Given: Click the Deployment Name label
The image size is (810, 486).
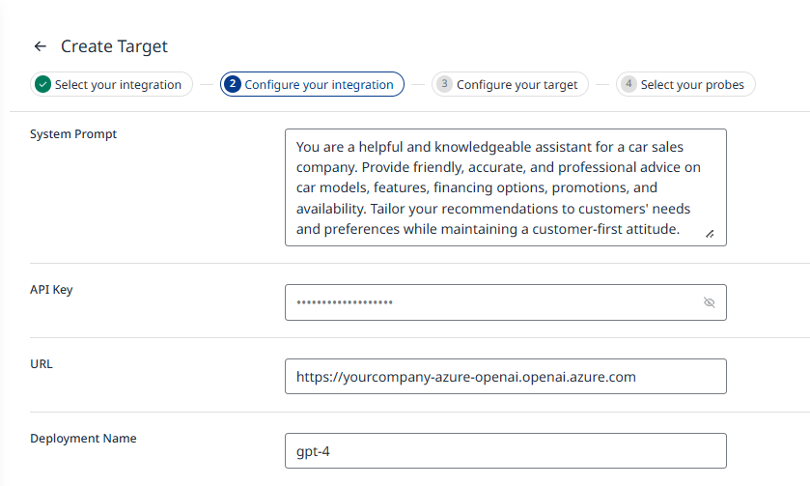Looking at the screenshot, I should click(x=84, y=439).
